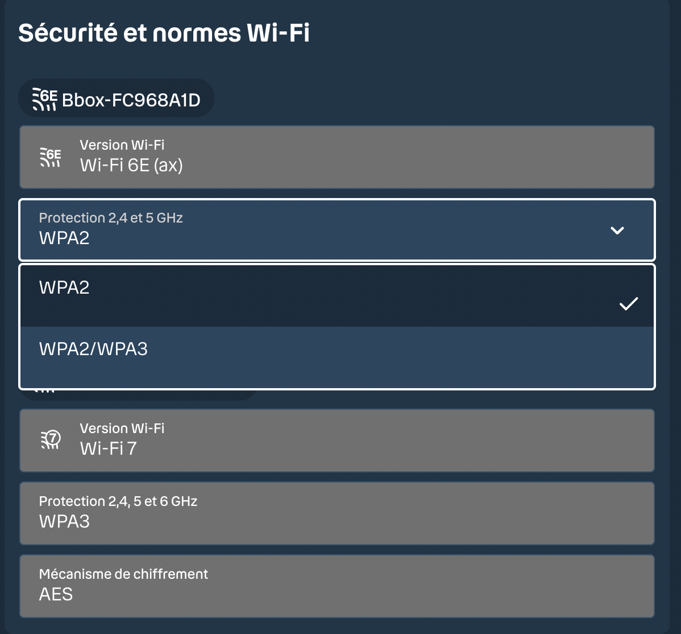
Task: Click the Wi-Fi 6E icon beside Bbox-FC968A1D
Action: click(45, 99)
